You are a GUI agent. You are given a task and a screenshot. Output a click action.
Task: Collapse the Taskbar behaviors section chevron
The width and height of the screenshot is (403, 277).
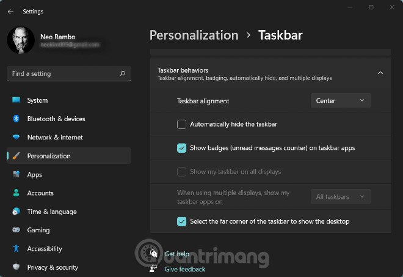(x=380, y=73)
